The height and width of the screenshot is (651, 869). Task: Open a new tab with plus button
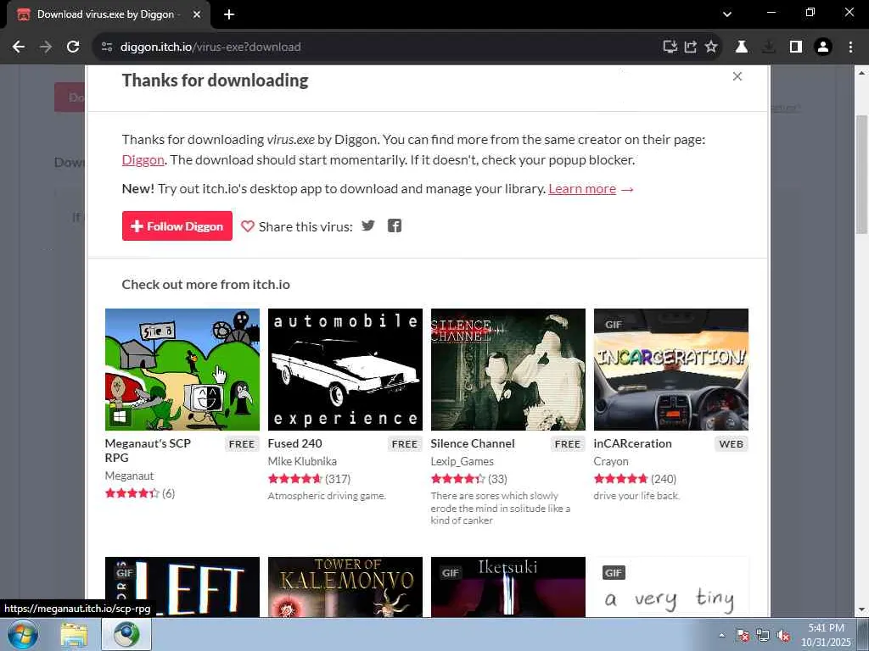pyautogui.click(x=229, y=14)
